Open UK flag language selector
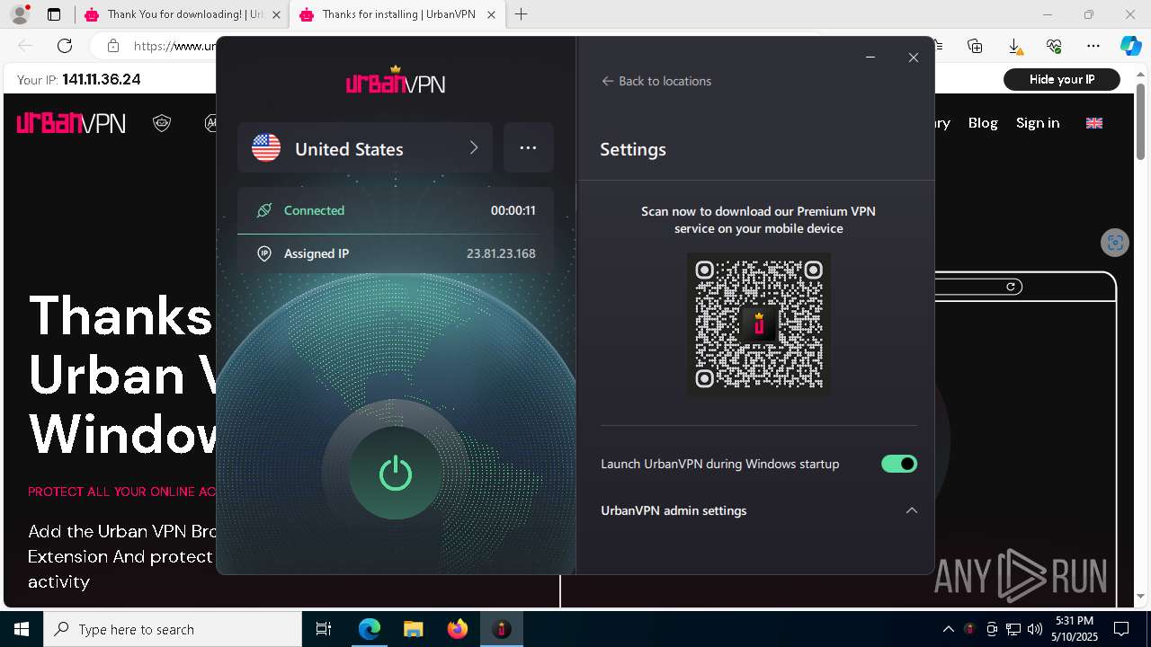The image size is (1151, 647). (1094, 123)
